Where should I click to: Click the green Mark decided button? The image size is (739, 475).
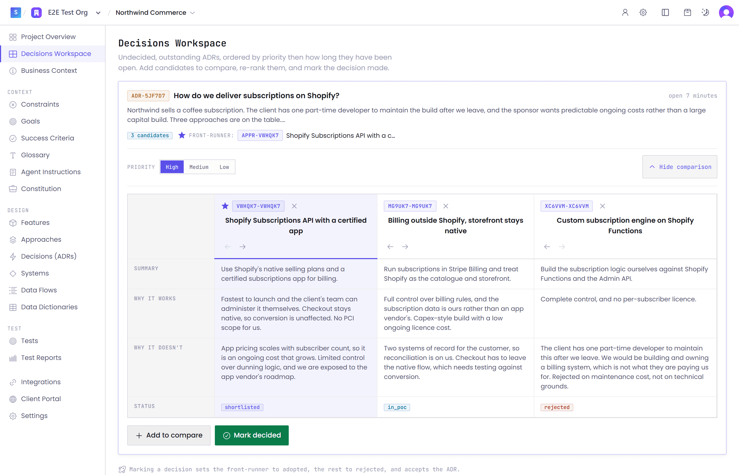click(252, 435)
